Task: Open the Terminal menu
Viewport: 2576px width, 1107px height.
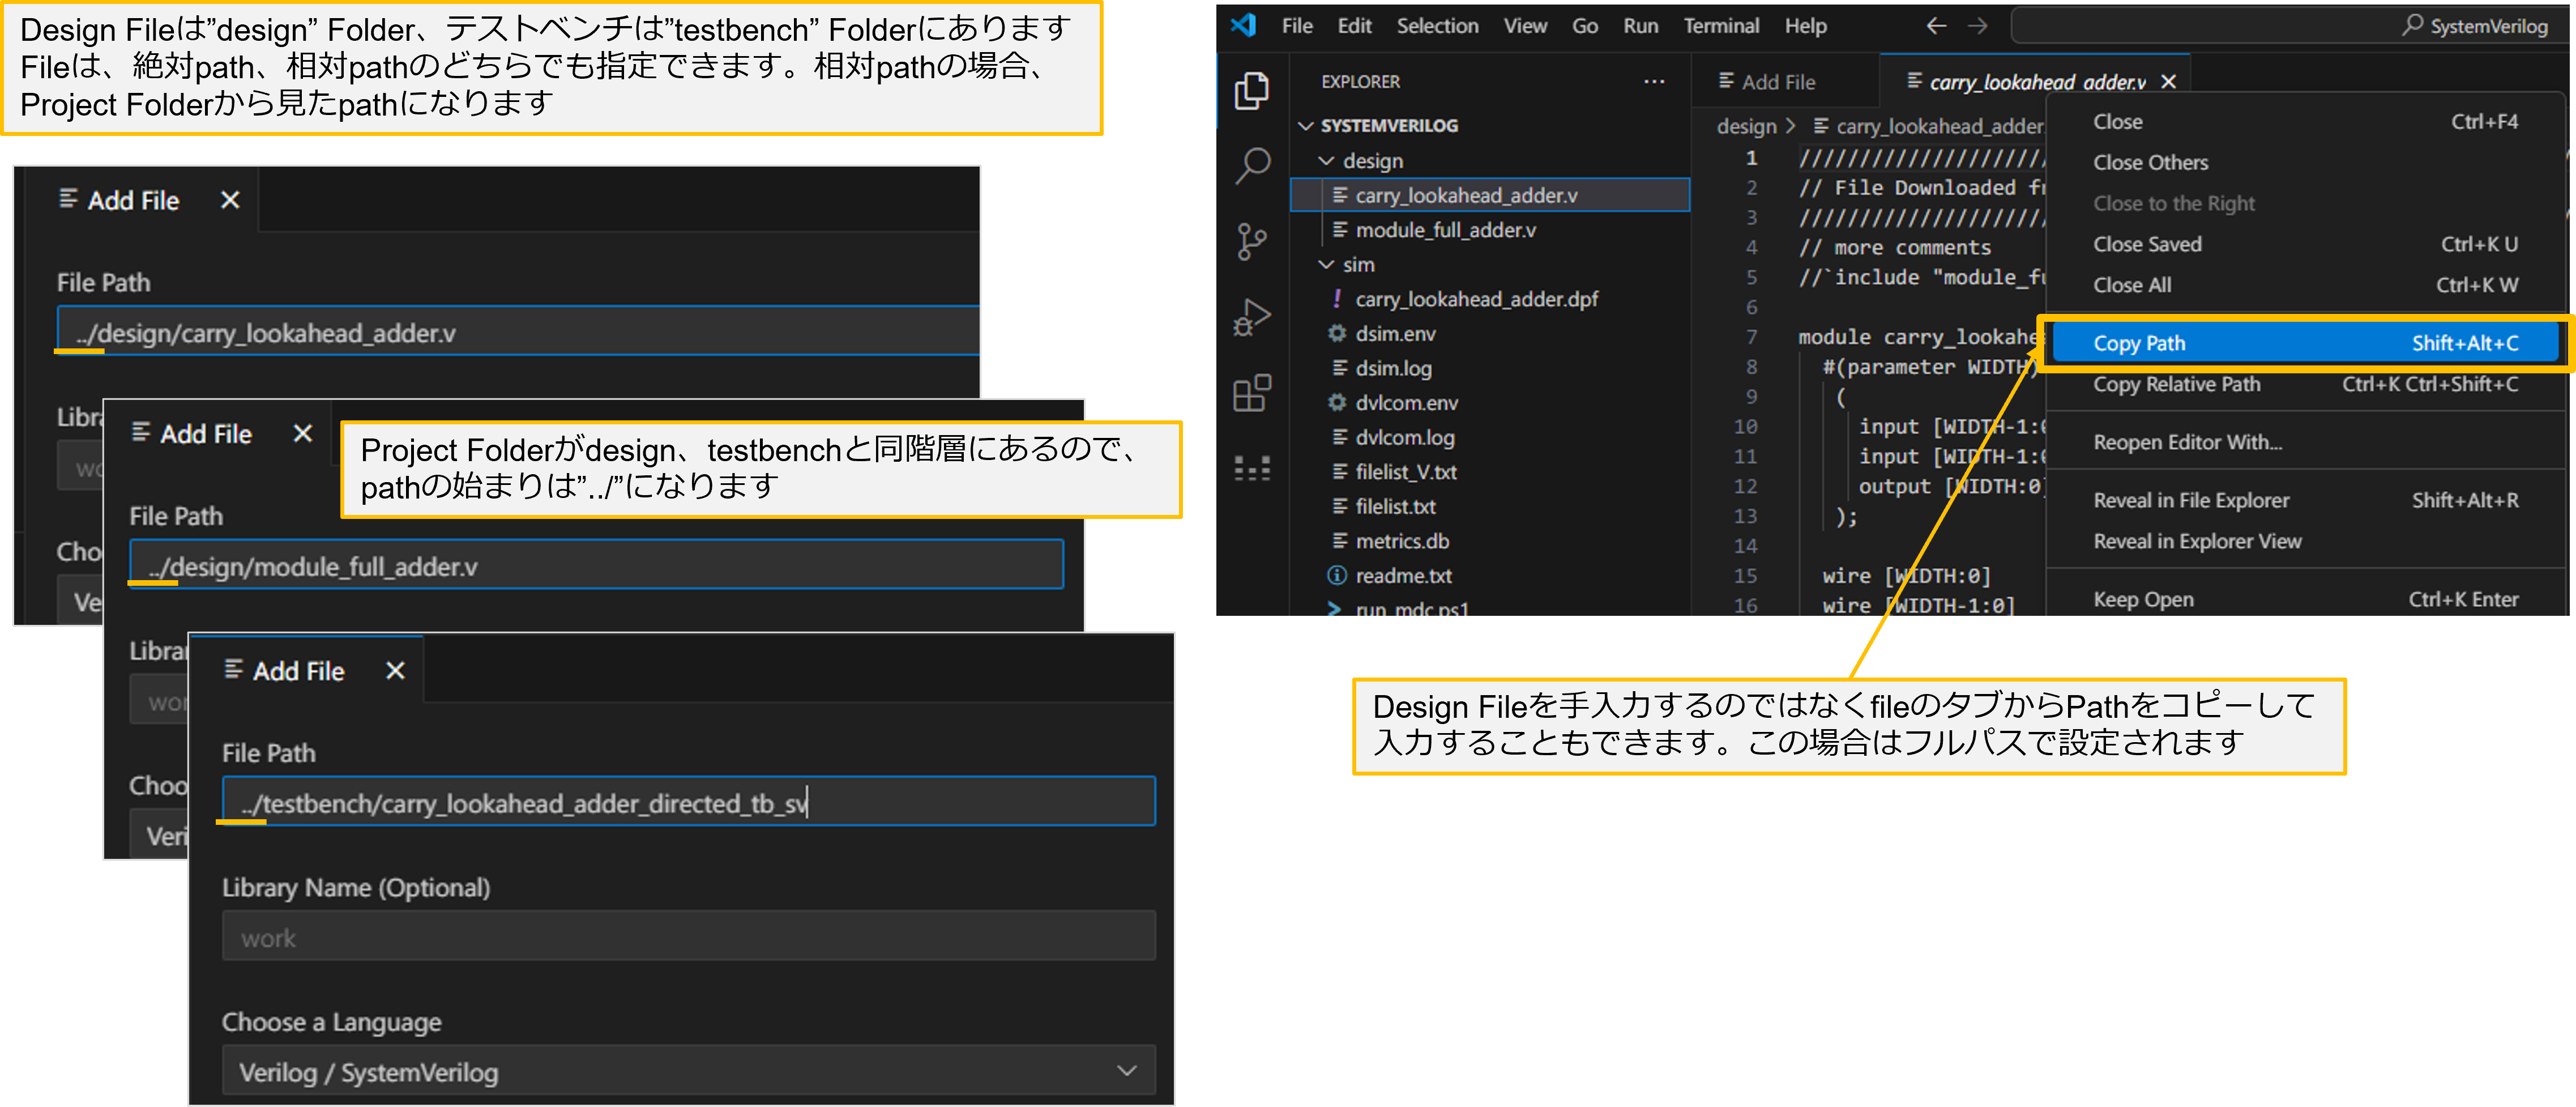Action: pos(1720,26)
